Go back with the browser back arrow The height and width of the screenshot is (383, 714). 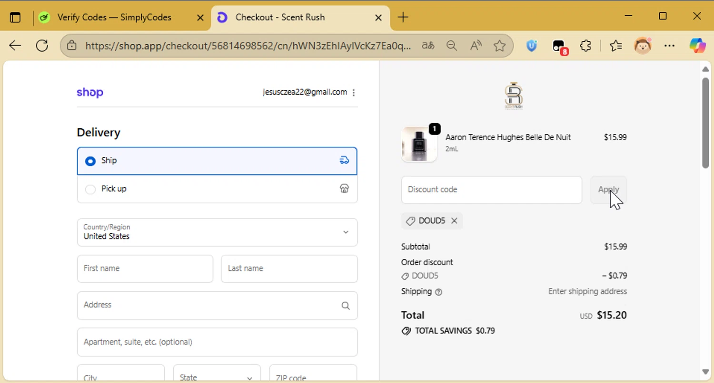pyautogui.click(x=15, y=46)
